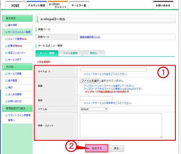Screen dimensions: 181x154
Task: Switch to スマートフォン用管理画面へ
Action: coord(19,117)
